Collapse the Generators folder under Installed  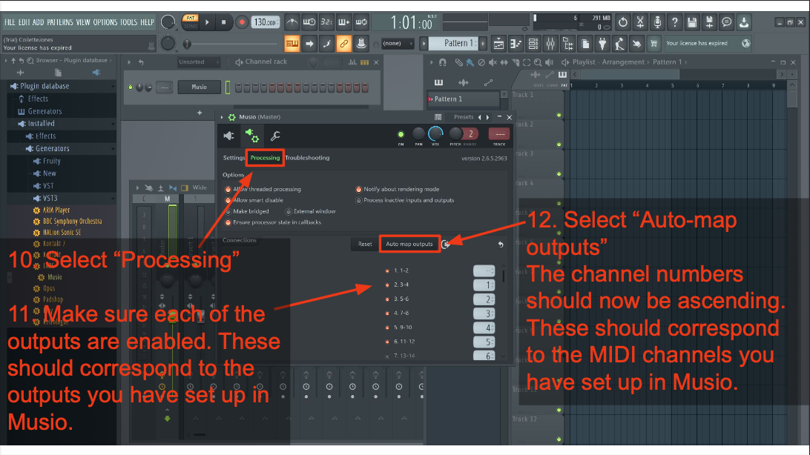(113, 148)
